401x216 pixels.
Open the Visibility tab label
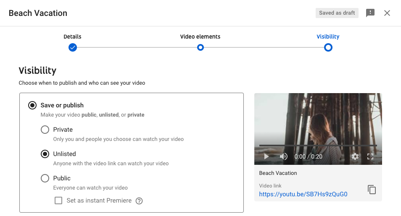pos(328,36)
